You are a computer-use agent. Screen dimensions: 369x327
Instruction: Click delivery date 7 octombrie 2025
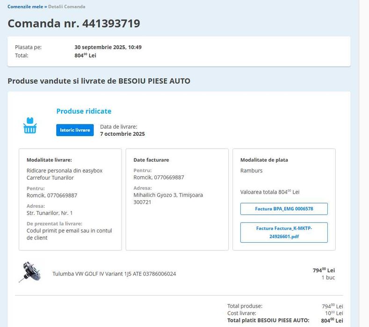[123, 134]
